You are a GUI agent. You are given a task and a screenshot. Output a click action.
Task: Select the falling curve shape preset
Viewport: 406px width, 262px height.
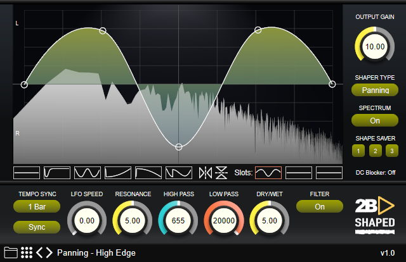(148, 173)
